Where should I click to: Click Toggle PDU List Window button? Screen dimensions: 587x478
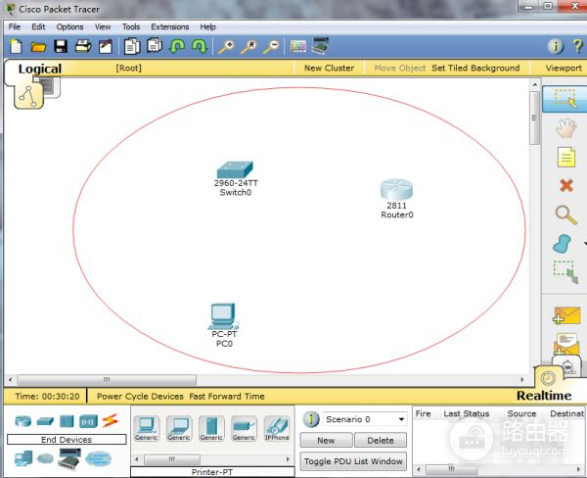(x=353, y=461)
